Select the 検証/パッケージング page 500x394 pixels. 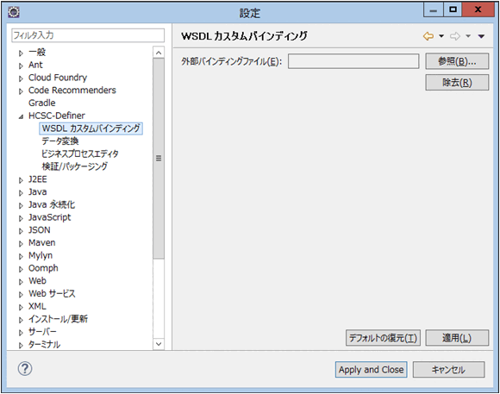pyautogui.click(x=75, y=166)
